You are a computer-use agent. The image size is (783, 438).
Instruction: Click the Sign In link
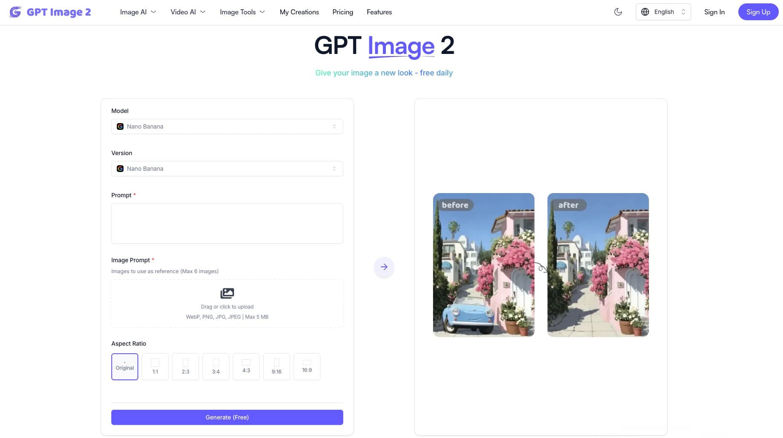click(x=714, y=12)
